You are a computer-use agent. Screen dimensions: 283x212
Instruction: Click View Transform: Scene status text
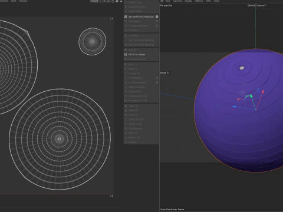point(172,209)
